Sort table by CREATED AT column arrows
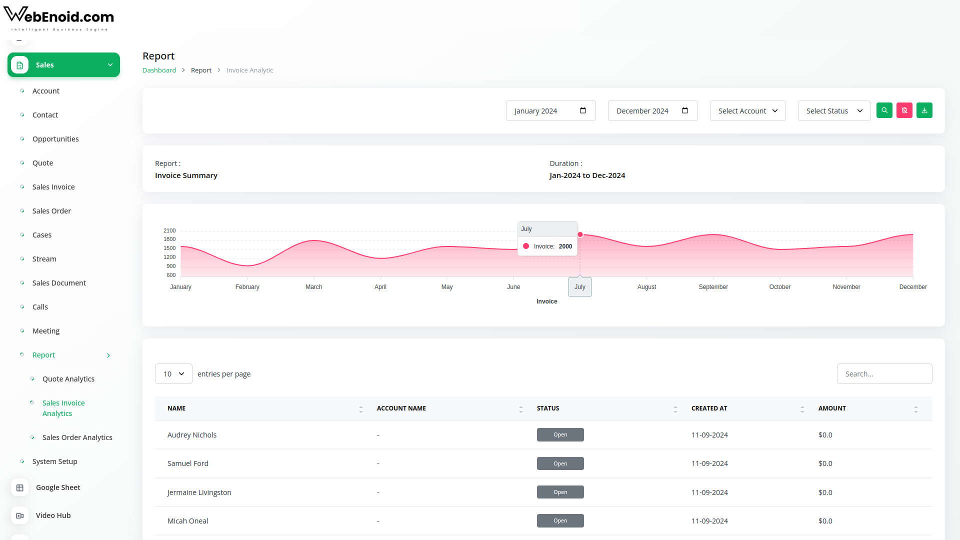This screenshot has height=540, width=960. [x=802, y=409]
